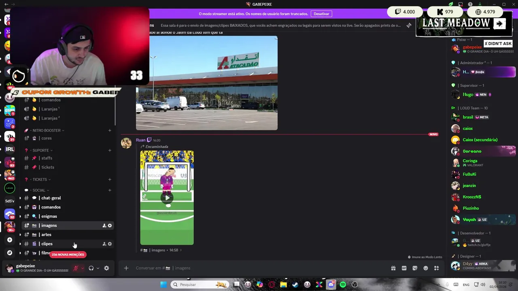Screen dimensions: 518x291
Task: Open the SdS'v server icon
Action: 10,201
